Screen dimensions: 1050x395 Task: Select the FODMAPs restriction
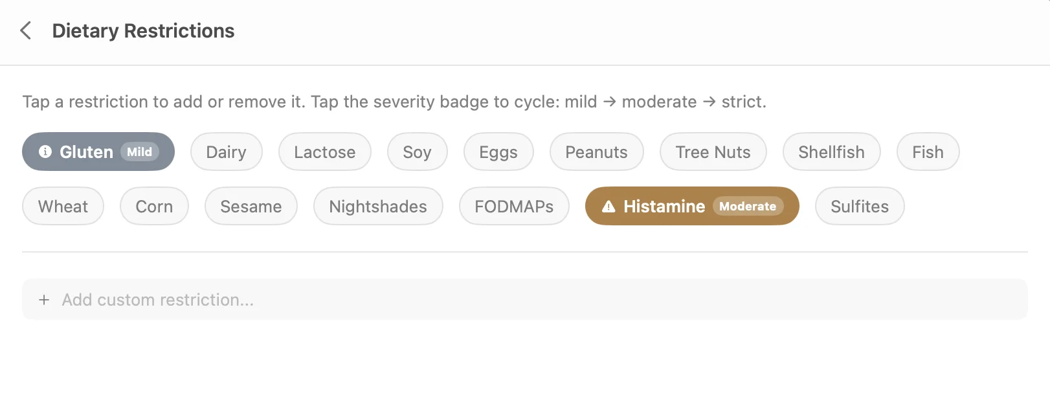point(513,206)
